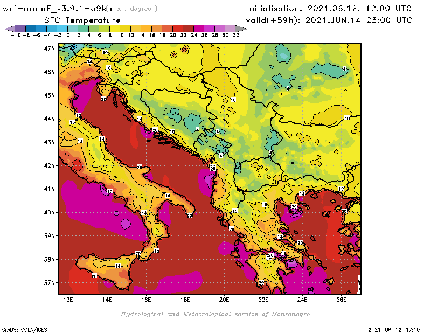431x333 pixels.
Task: Click the '22E' longitude label
Action: click(x=263, y=300)
